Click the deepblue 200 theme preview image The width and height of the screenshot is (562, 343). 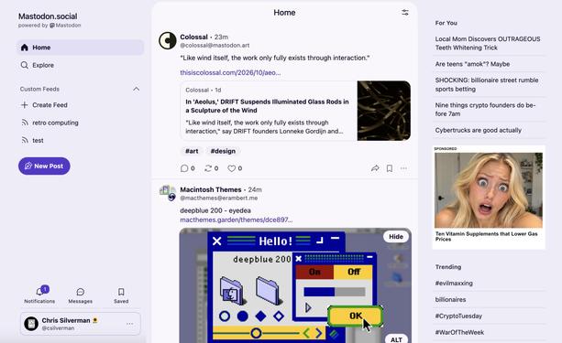295,285
